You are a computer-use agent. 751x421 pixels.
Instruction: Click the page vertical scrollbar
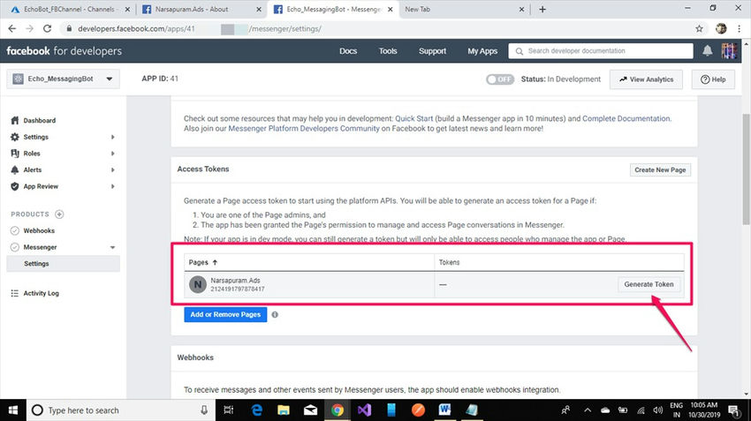(x=747, y=169)
